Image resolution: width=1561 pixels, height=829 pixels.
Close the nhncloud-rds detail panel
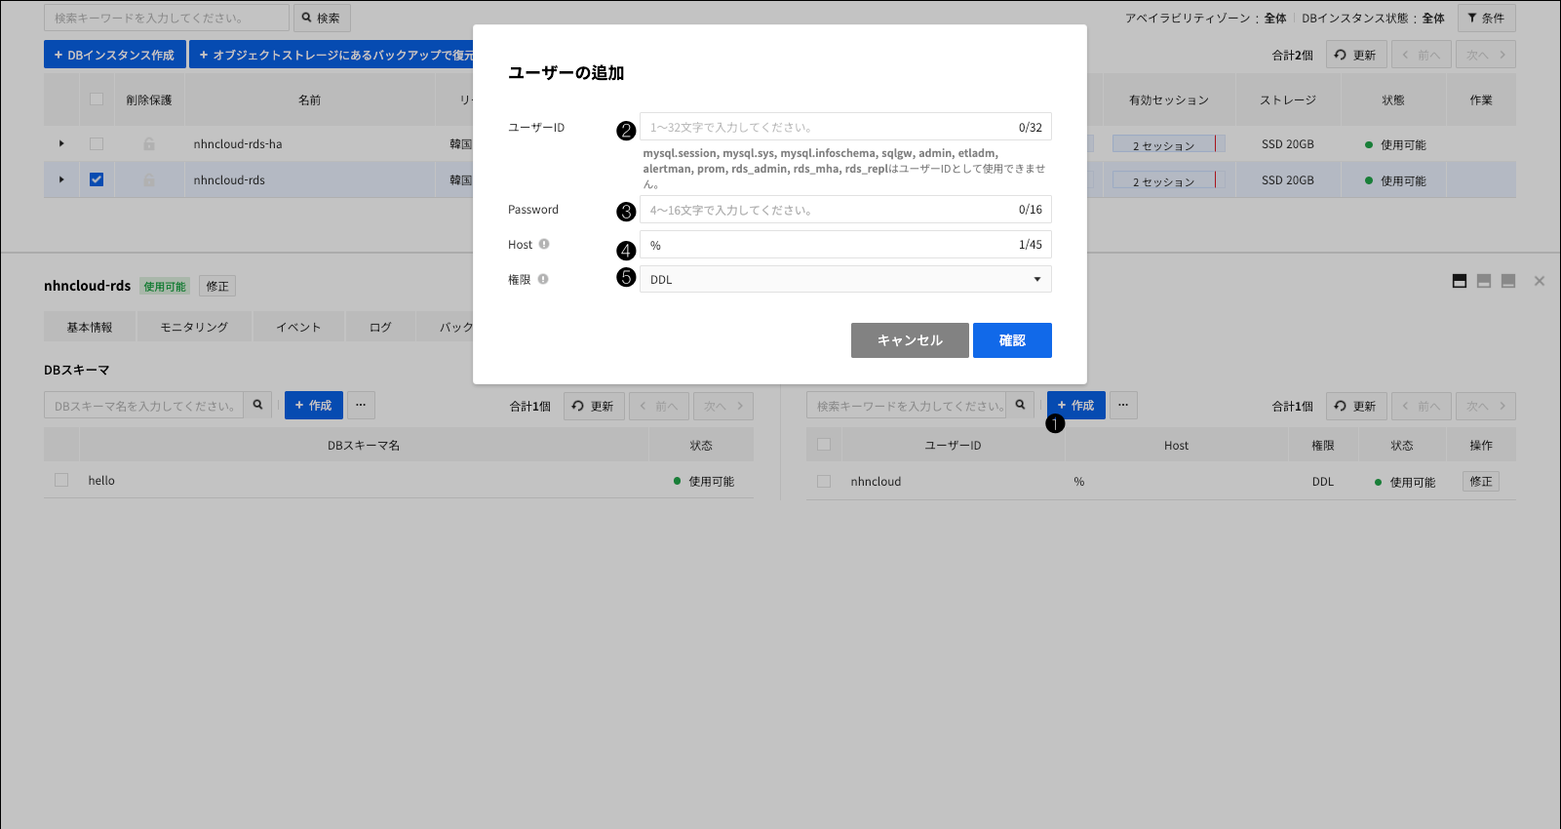[1540, 281]
